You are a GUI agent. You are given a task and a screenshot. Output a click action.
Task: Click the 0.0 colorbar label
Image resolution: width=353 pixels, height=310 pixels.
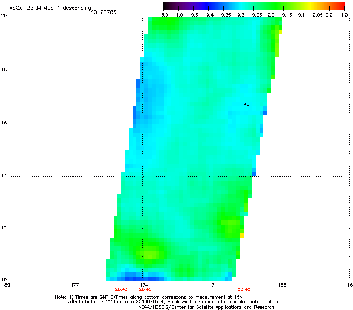pos(329,15)
